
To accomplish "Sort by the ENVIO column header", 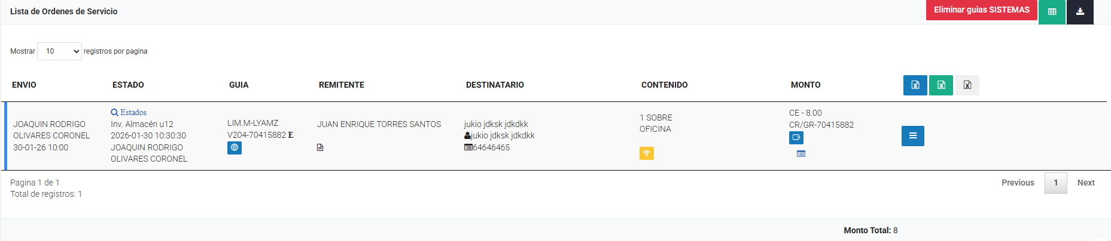I will coord(24,85).
